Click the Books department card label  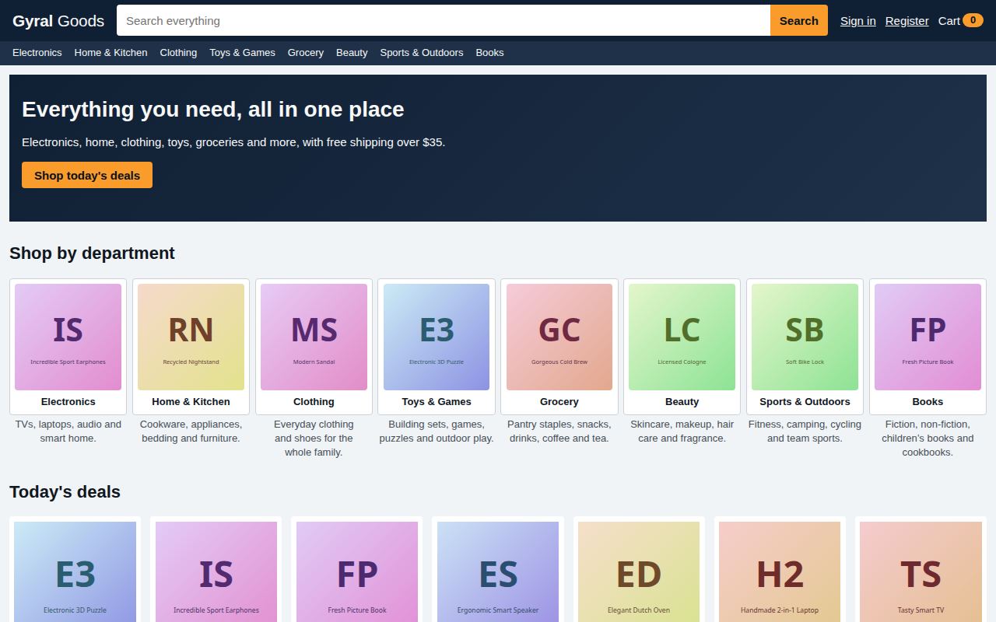[x=928, y=402]
